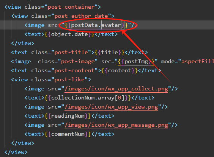
Task: Open the wx_app_view.png path link
Action: pyautogui.click(x=111, y=107)
